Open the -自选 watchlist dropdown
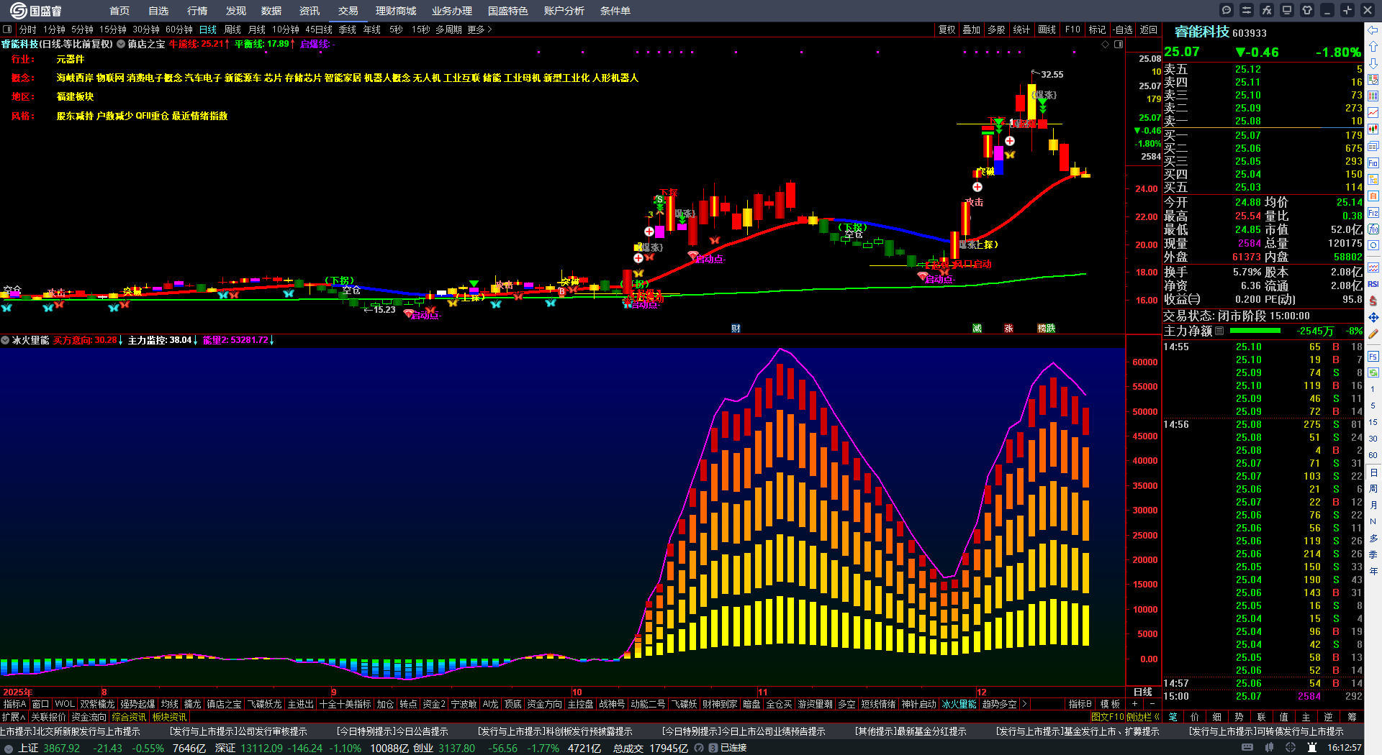Image resolution: width=1382 pixels, height=755 pixels. coord(1123,29)
